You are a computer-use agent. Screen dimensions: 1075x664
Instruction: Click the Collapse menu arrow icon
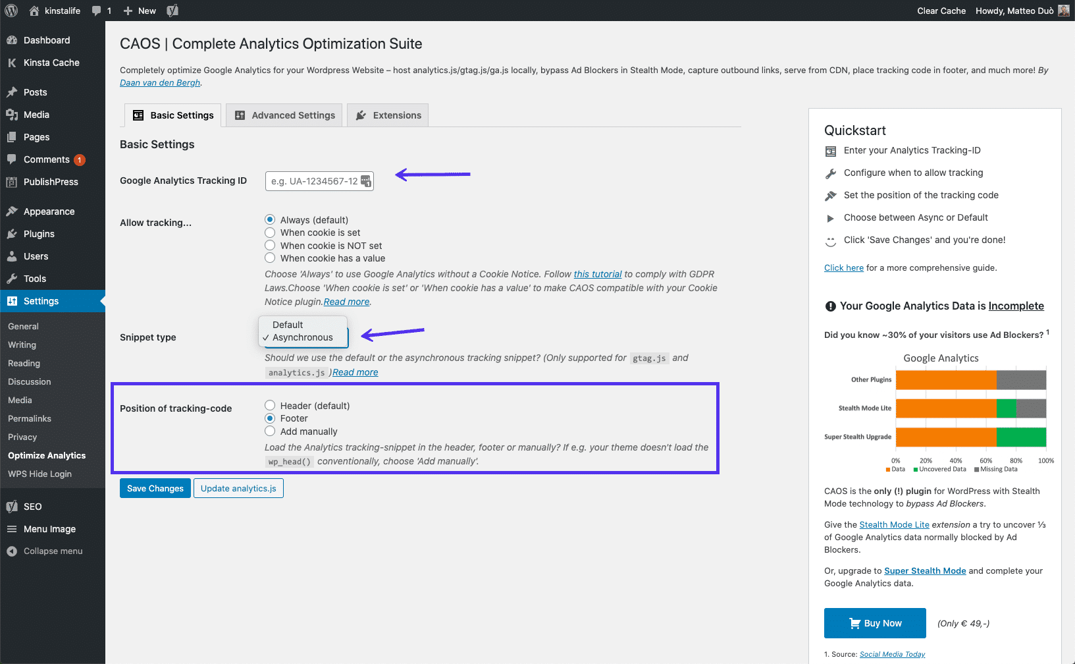12,551
